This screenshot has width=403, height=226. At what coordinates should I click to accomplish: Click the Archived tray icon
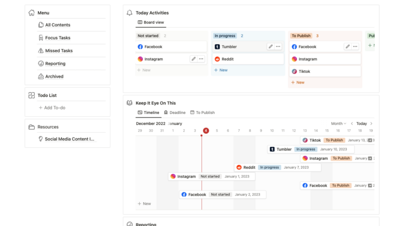coord(41,76)
